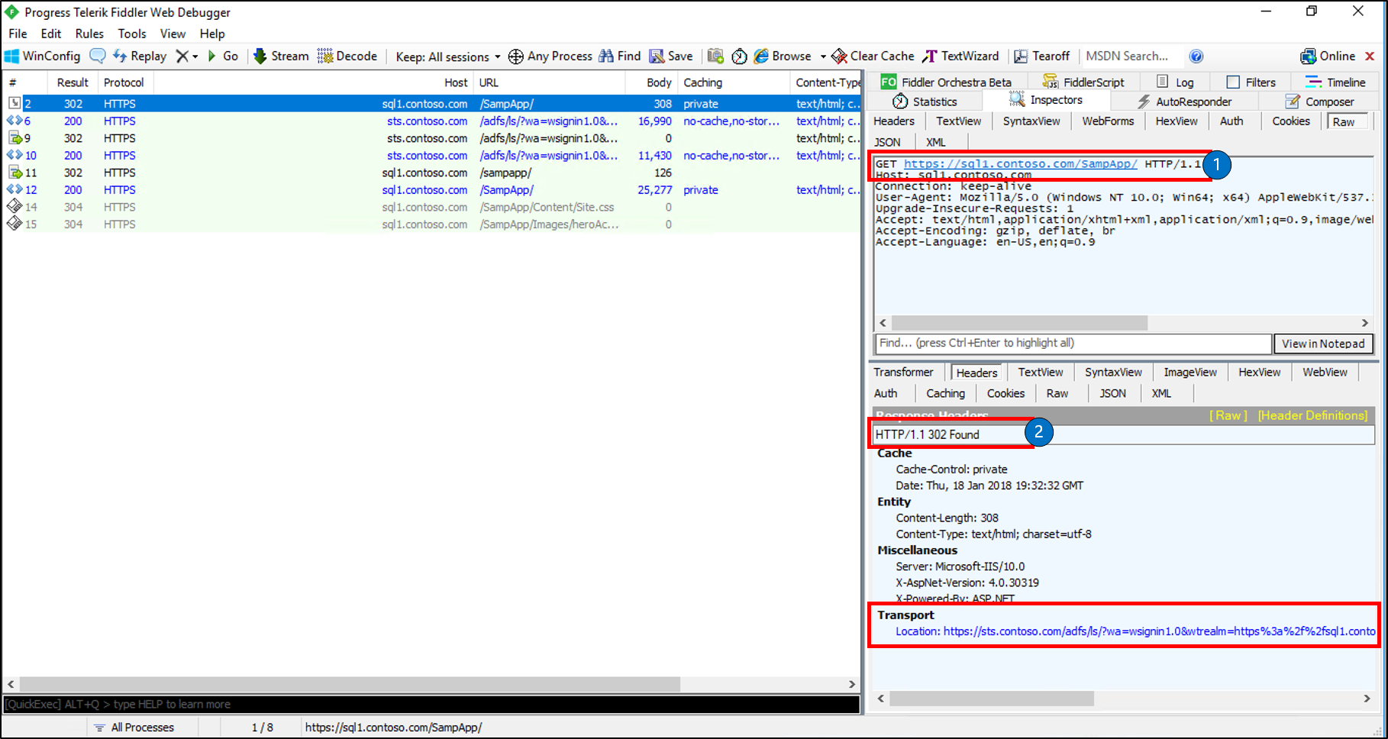Expand Keep: All sessions dropdown

[448, 56]
